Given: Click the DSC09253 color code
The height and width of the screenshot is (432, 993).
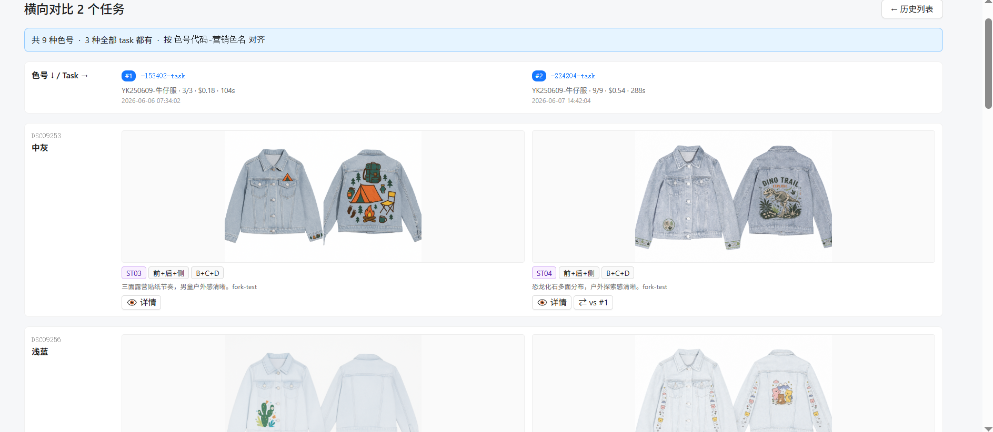Looking at the screenshot, I should coord(46,136).
